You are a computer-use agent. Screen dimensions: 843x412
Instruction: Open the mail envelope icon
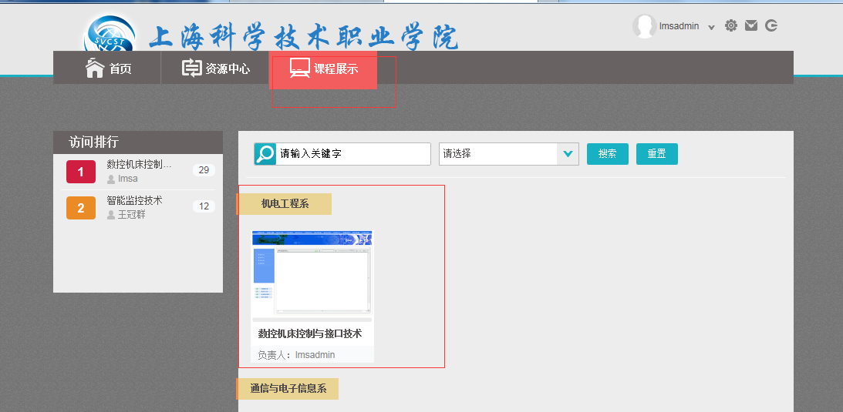751,25
